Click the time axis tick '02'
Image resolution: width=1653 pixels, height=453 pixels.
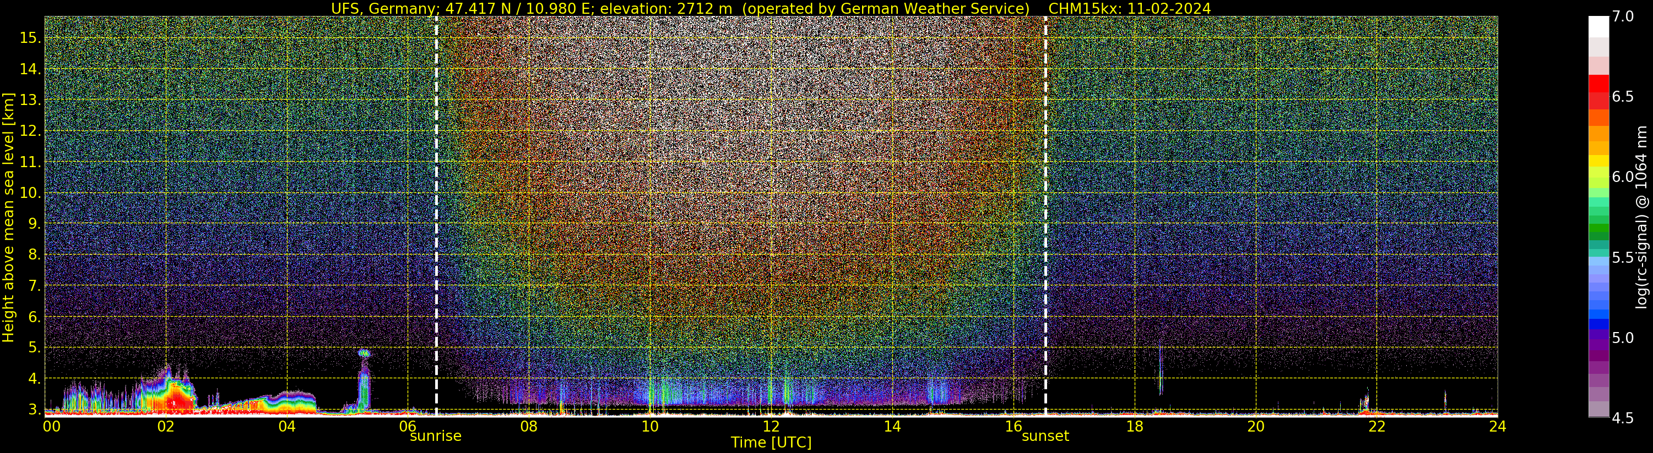tap(166, 427)
